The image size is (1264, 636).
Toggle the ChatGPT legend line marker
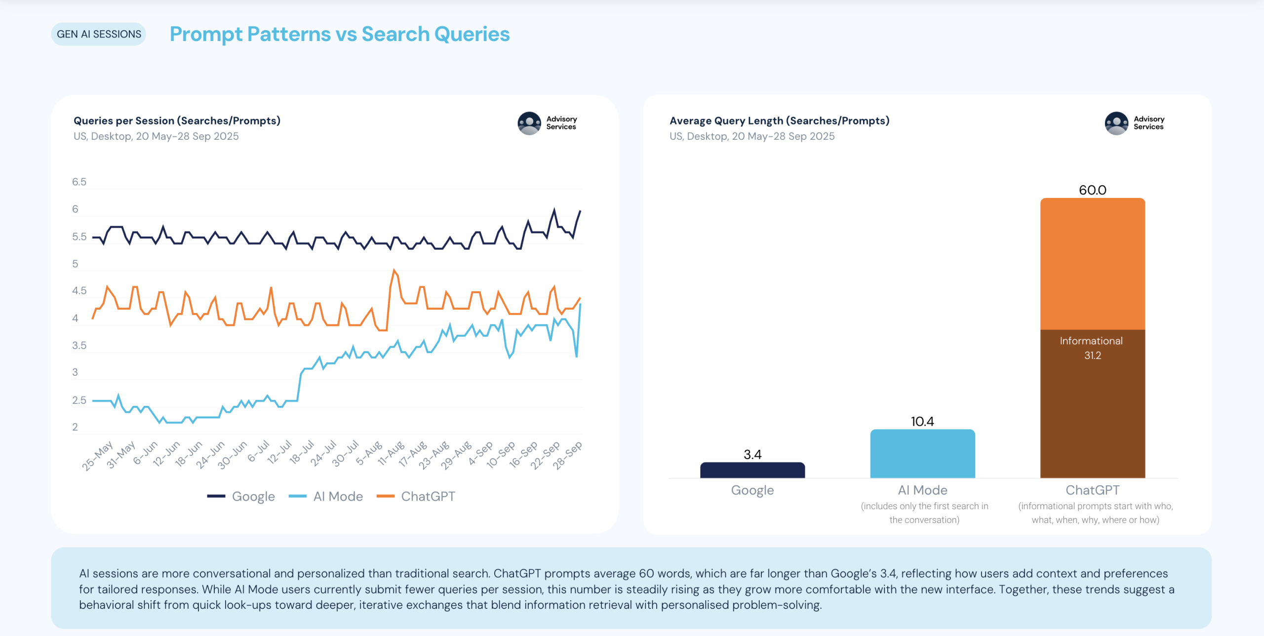tap(386, 496)
